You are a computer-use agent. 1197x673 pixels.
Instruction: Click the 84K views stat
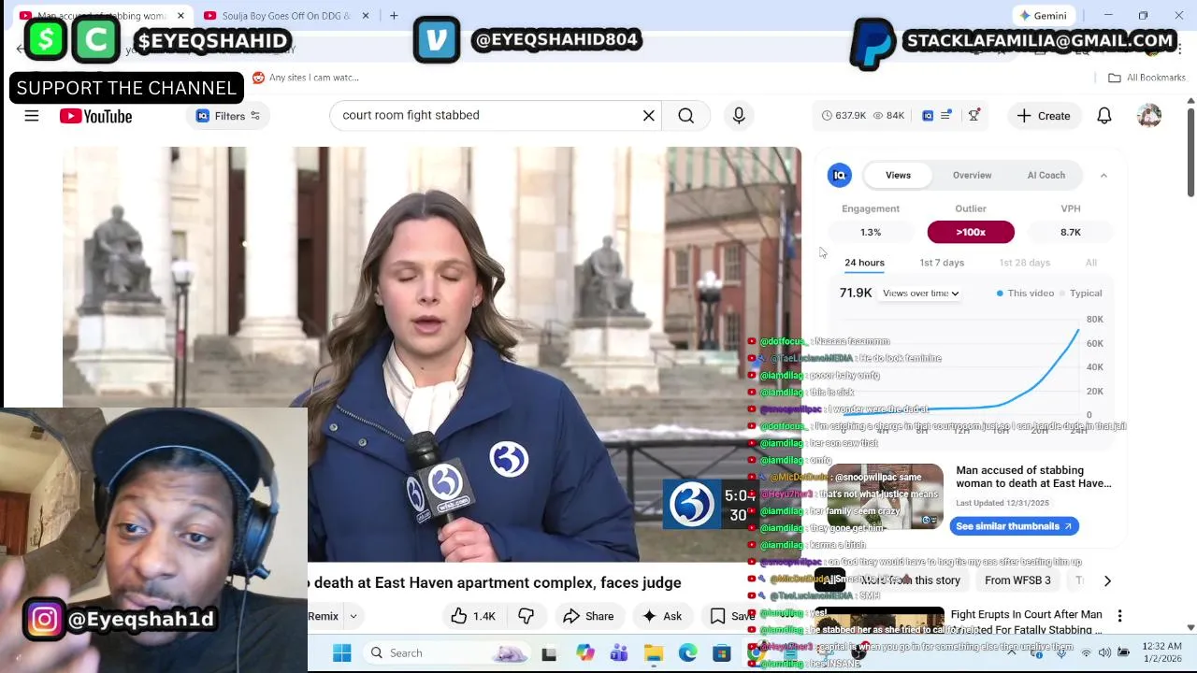(888, 115)
